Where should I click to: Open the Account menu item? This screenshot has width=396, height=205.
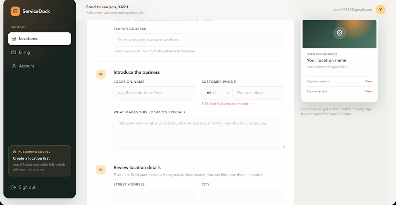pos(40,66)
